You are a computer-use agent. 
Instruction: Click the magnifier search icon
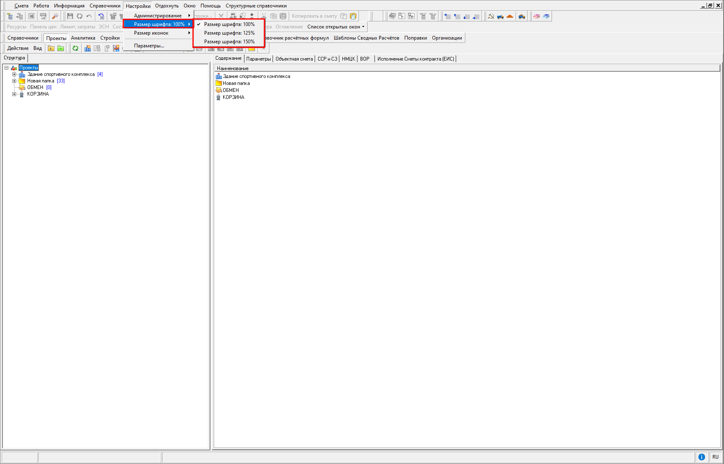[x=55, y=16]
